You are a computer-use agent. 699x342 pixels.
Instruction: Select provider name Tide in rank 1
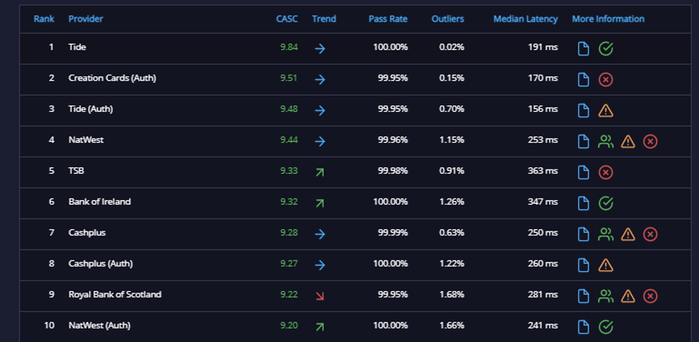point(77,47)
